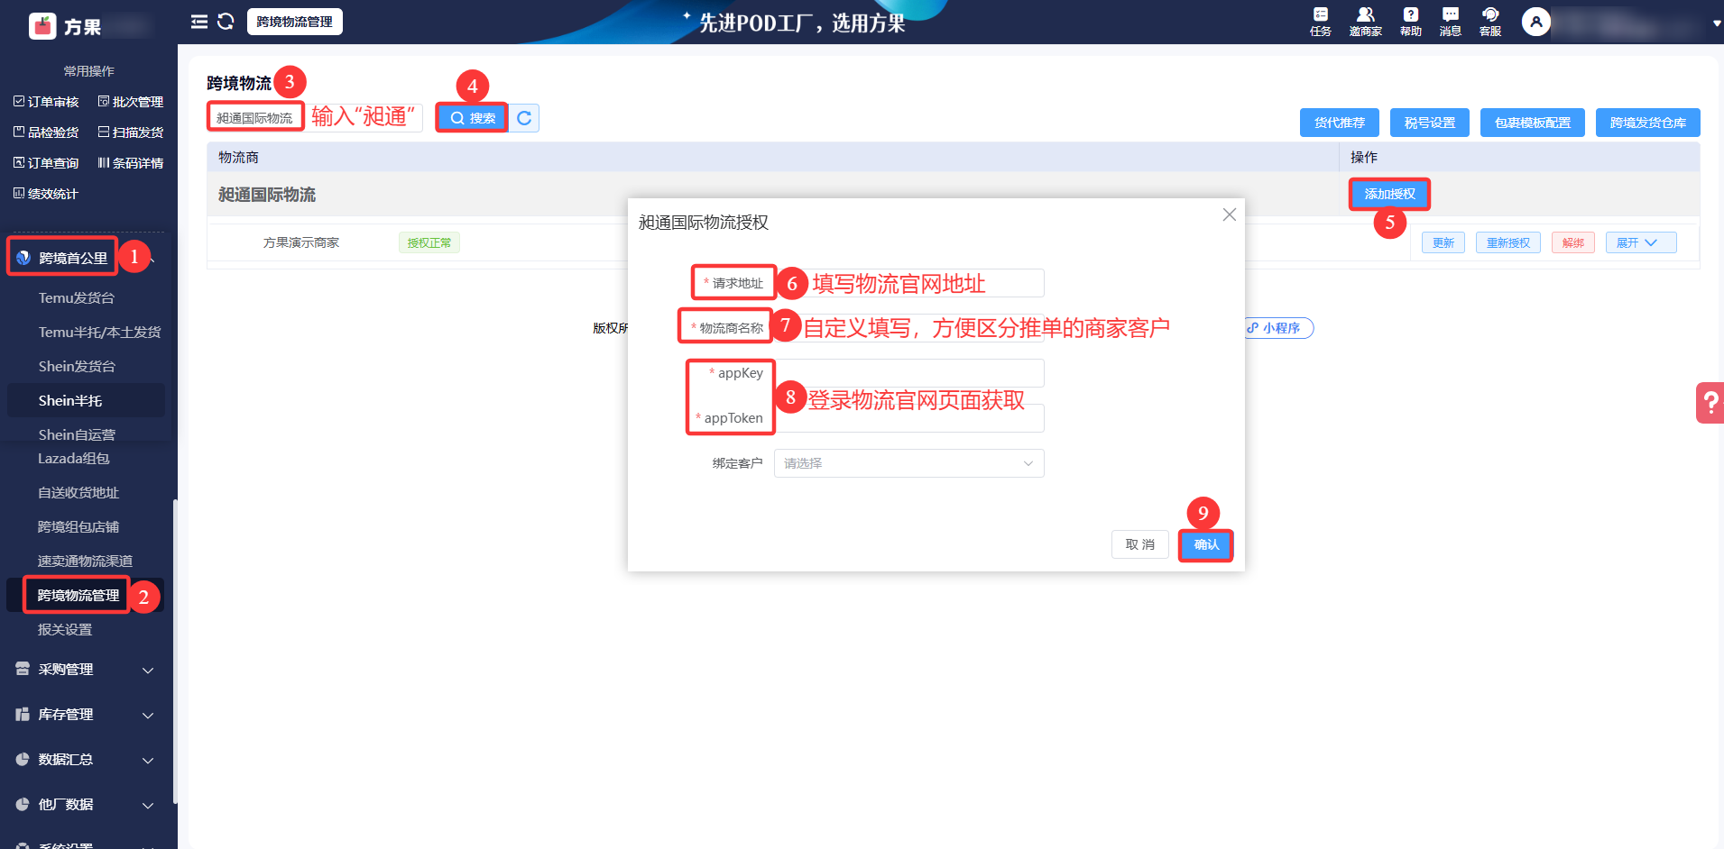Image resolution: width=1724 pixels, height=849 pixels.
Task: Go to Shein自运营 in sidebar
Action: point(77,435)
